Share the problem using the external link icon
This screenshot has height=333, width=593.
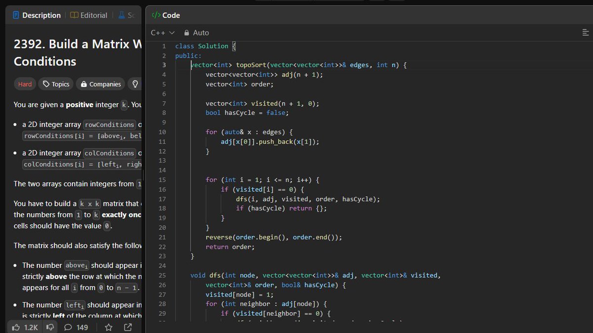[128, 327]
